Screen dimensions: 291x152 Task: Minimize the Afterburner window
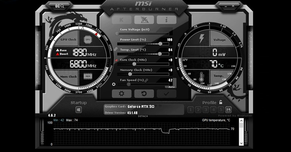tap(225, 6)
